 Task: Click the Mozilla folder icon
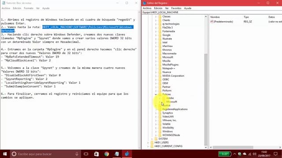coord(160,61)
